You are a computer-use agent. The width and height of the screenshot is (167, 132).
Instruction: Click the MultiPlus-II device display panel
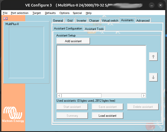point(27,52)
